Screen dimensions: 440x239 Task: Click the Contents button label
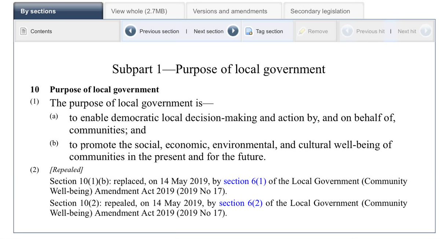click(41, 31)
